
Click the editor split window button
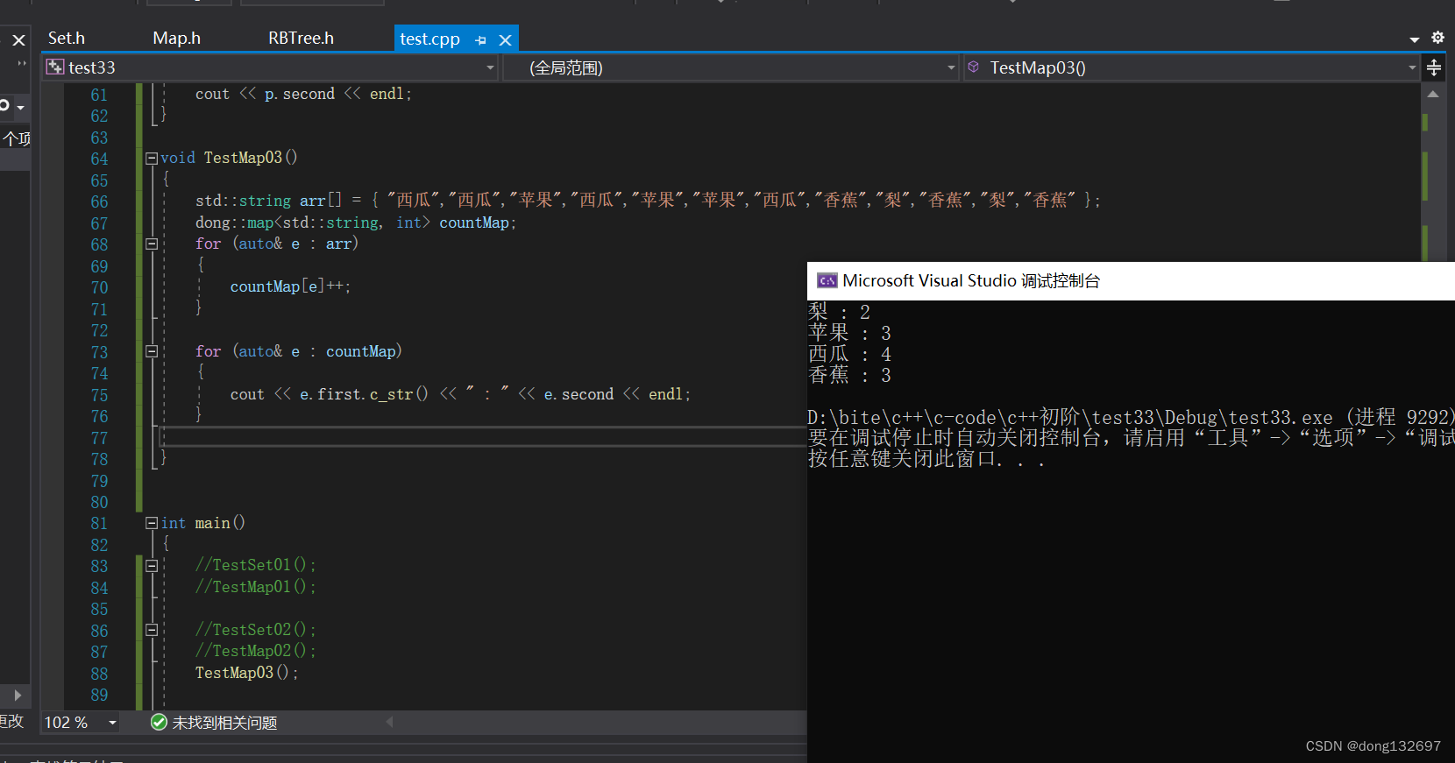tap(1434, 67)
